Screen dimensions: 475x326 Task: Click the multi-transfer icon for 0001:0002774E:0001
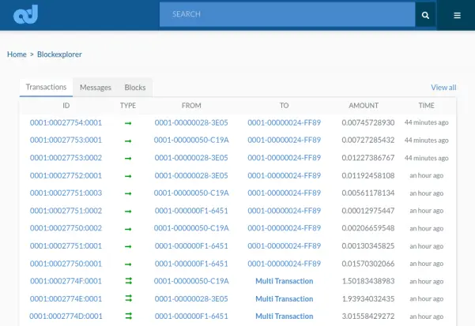(129, 298)
